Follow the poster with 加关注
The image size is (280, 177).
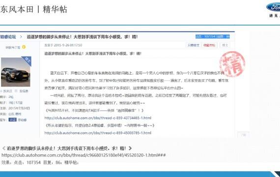[x=6, y=91]
